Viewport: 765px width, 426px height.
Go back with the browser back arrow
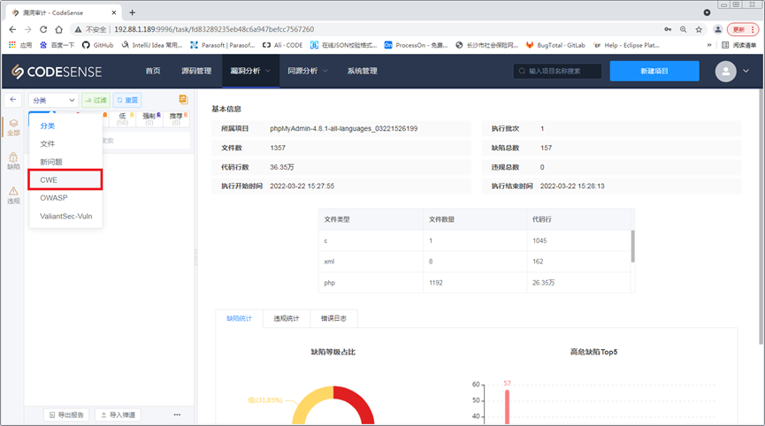click(12, 29)
